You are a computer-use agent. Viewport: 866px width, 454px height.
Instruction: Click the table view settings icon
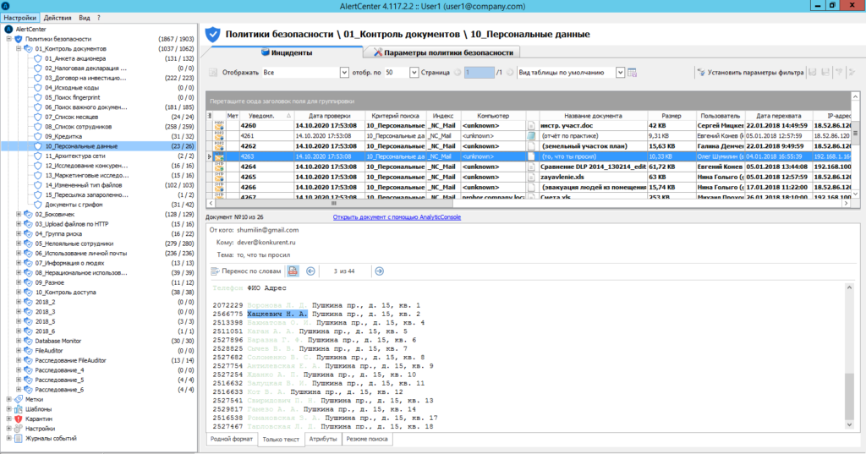632,73
